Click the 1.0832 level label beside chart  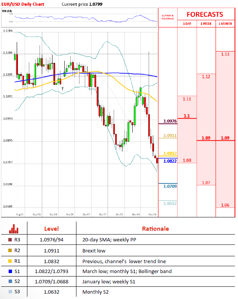(170, 153)
